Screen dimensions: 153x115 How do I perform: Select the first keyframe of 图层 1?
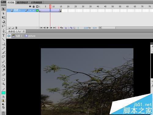[40, 10]
